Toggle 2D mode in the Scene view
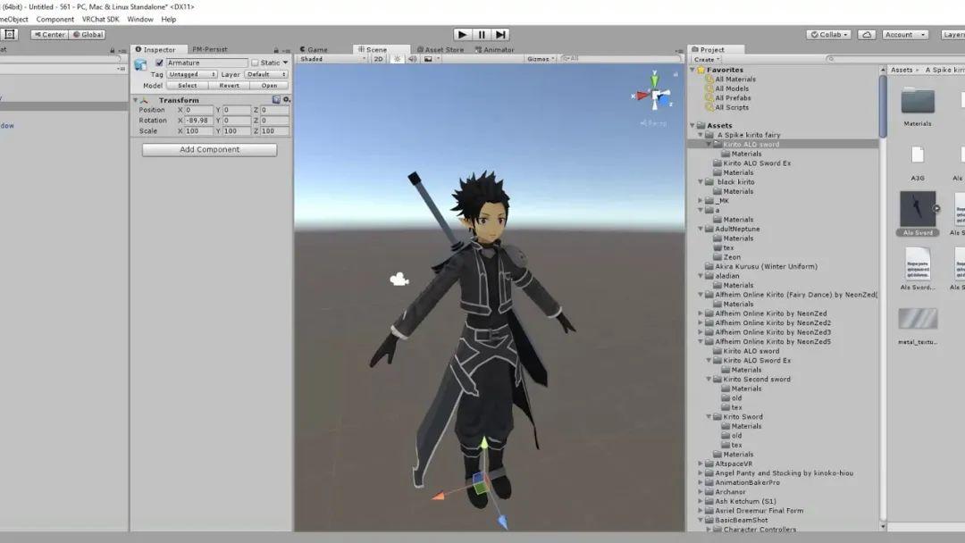This screenshot has height=543, width=965. tap(376, 58)
